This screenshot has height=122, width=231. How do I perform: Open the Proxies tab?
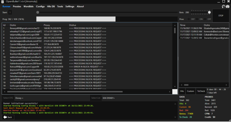[x=17, y=6]
